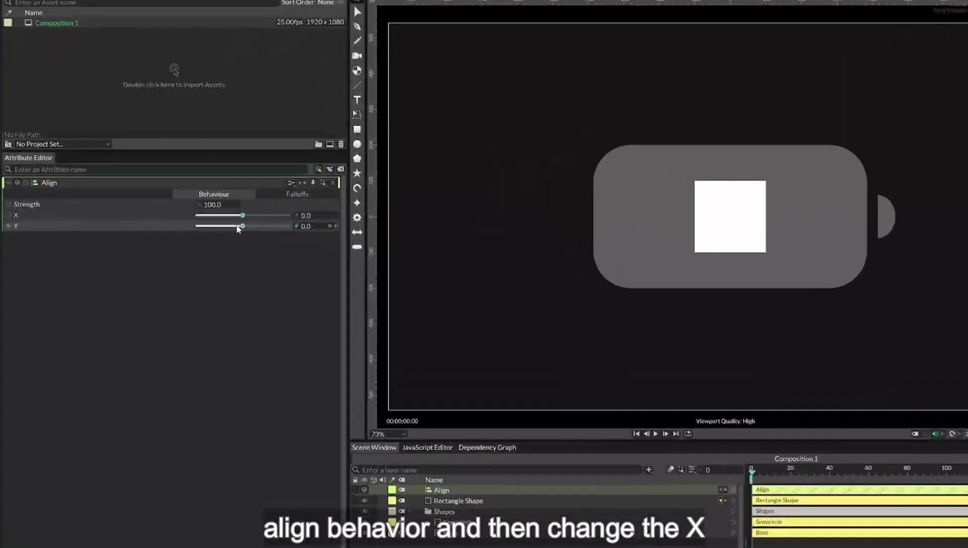Toggle visibility of Shapes group layer
The height and width of the screenshot is (548, 968).
[364, 511]
